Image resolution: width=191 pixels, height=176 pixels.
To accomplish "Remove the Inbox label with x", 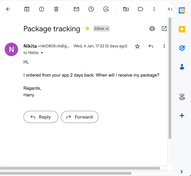I will pos(107,29).
